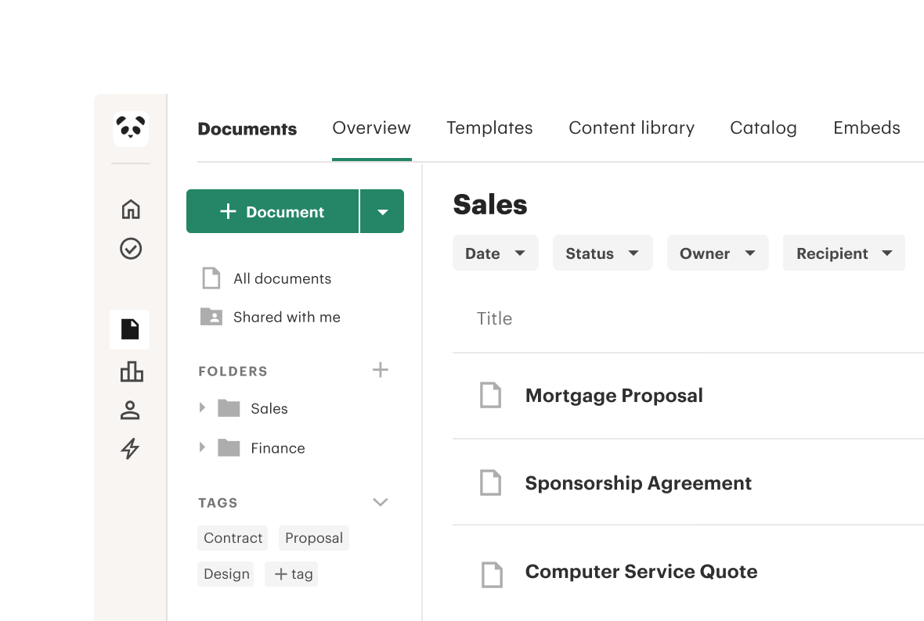Click the PandaDoc panda logo
Screen dimensions: 924x621
pos(130,128)
